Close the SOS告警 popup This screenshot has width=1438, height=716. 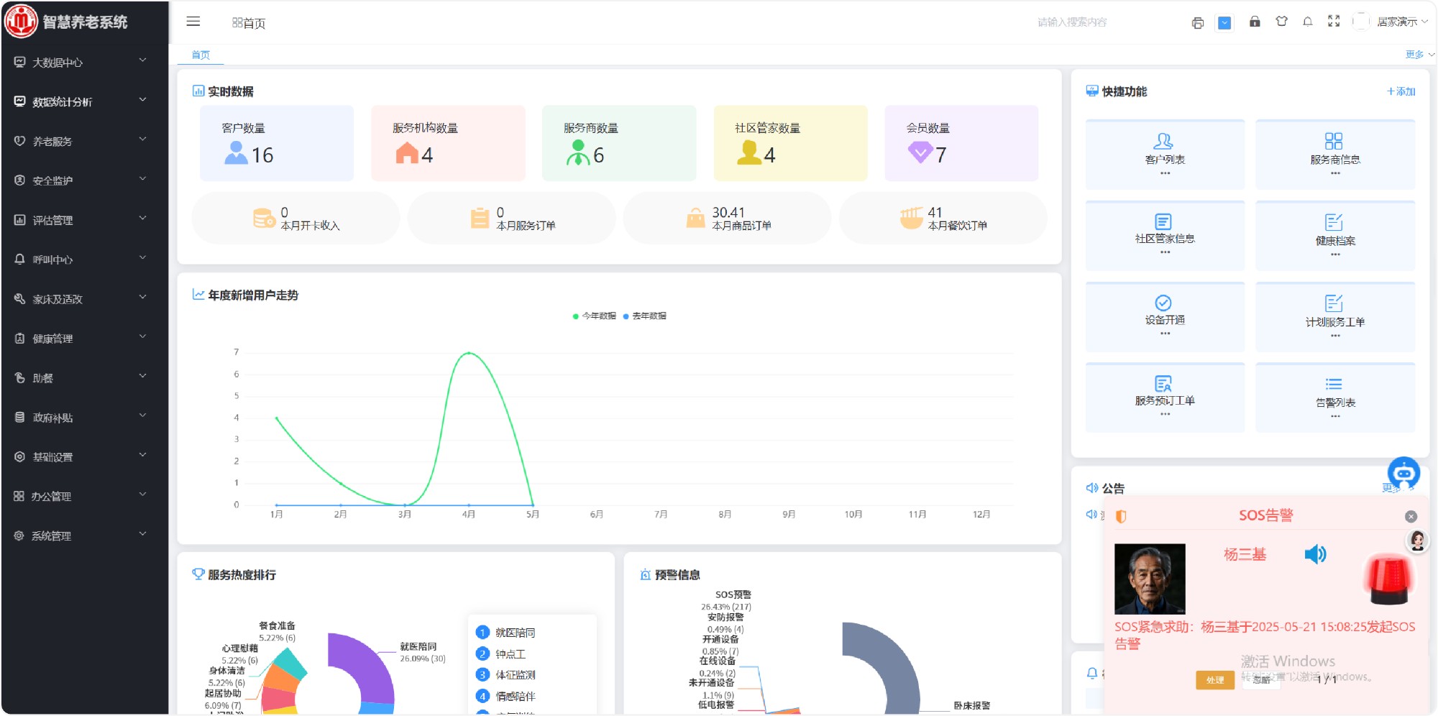tap(1411, 516)
